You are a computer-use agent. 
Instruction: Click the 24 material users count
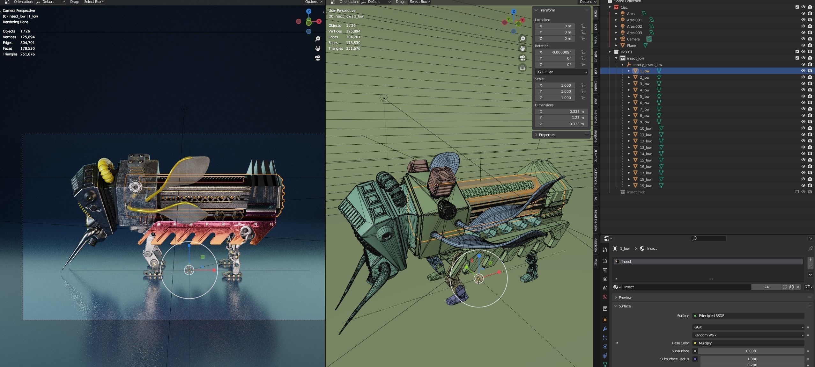(766, 287)
